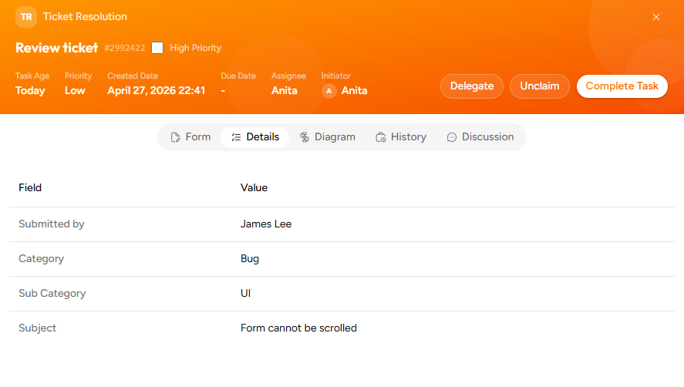Click the Delegate button
This screenshot has width=684, height=387.
pyautogui.click(x=472, y=86)
